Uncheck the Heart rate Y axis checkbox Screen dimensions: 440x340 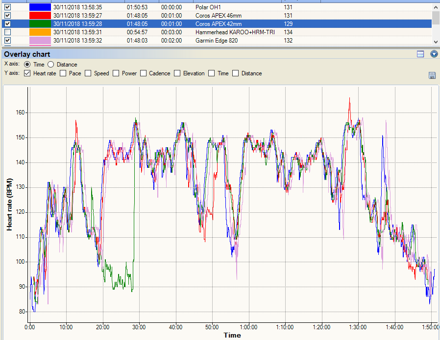click(x=27, y=73)
